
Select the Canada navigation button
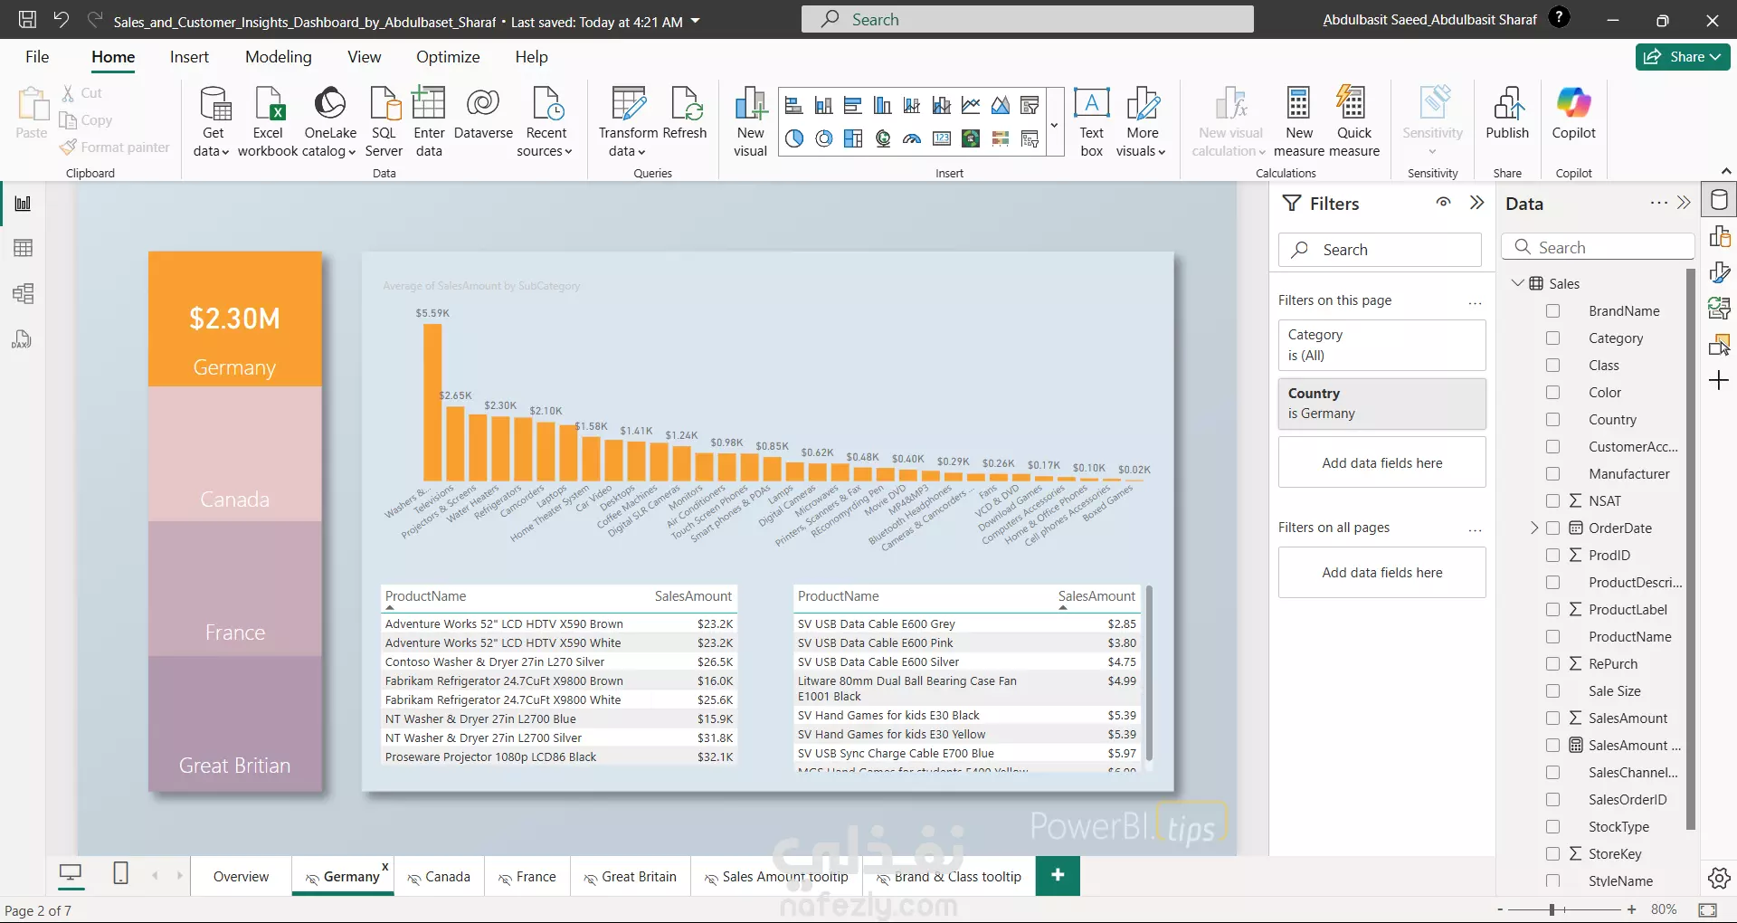click(235, 454)
